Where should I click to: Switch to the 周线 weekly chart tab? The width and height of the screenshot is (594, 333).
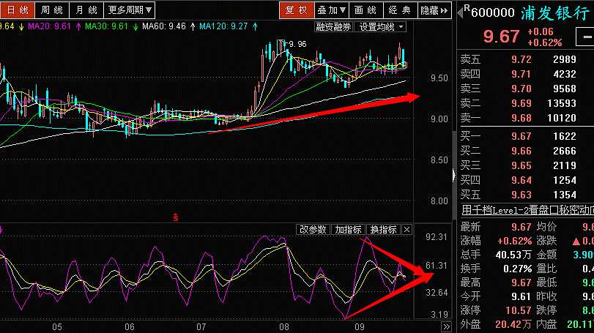pyautogui.click(x=52, y=10)
